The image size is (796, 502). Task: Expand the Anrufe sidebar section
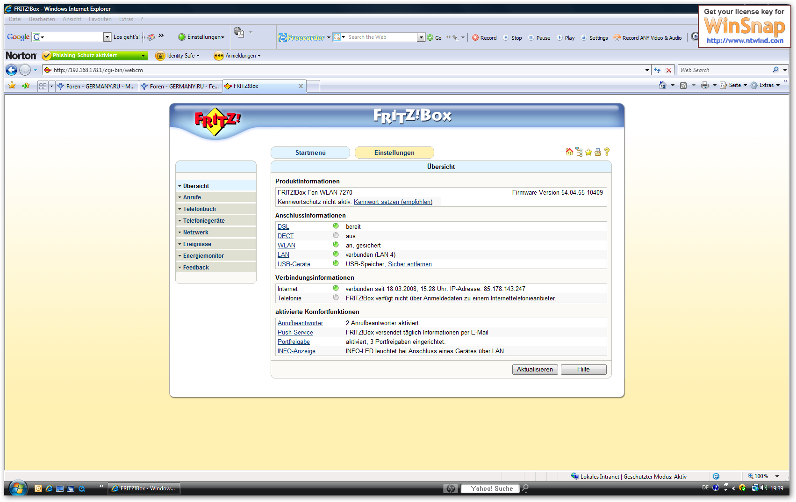(192, 197)
